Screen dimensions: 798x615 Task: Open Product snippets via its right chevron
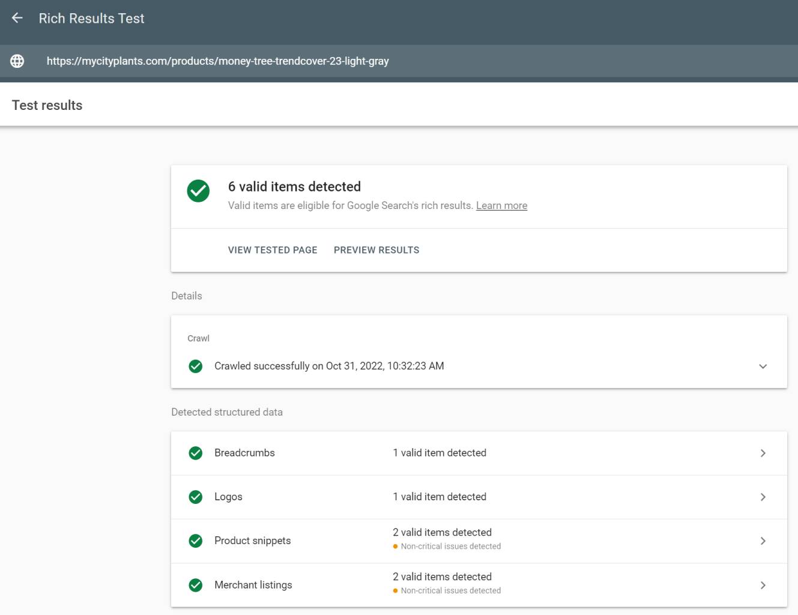click(763, 541)
